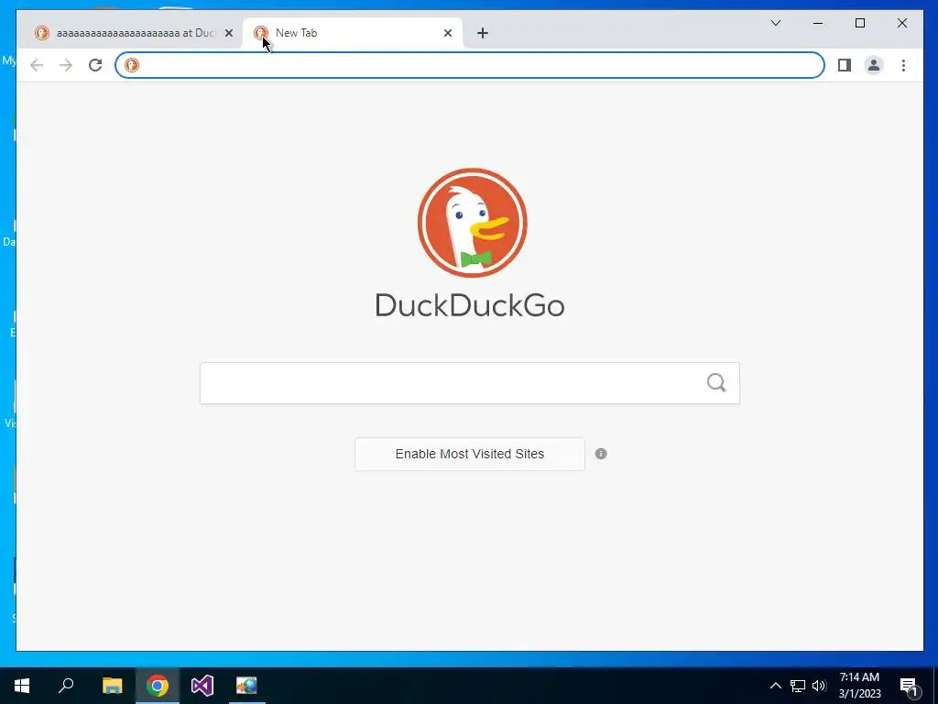Viewport: 938px width, 704px height.
Task: Open the tab search dropdown chevron
Action: (776, 23)
